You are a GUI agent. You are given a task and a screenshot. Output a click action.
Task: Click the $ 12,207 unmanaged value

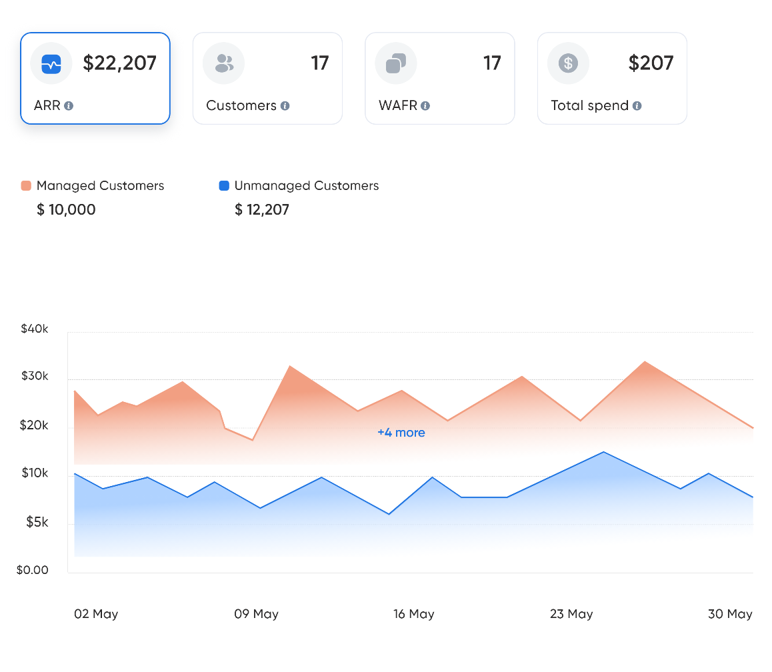[262, 210]
